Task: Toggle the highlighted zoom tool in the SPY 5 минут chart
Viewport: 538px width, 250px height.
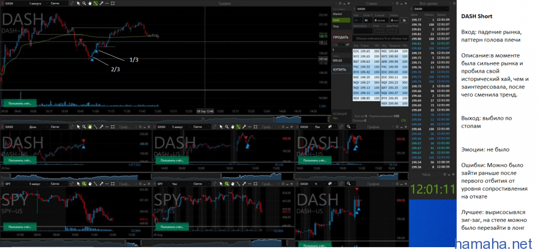Action: click(84, 183)
